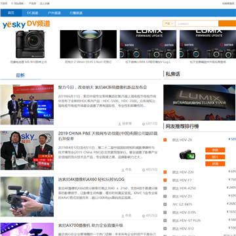Open the HDV-V7 PLUS ranking item

186,220
